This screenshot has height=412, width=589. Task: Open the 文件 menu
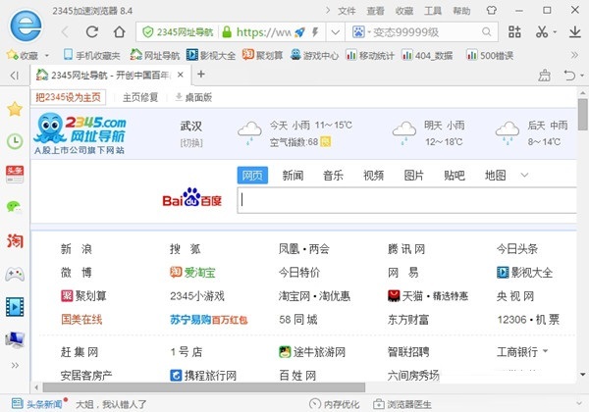(x=347, y=11)
